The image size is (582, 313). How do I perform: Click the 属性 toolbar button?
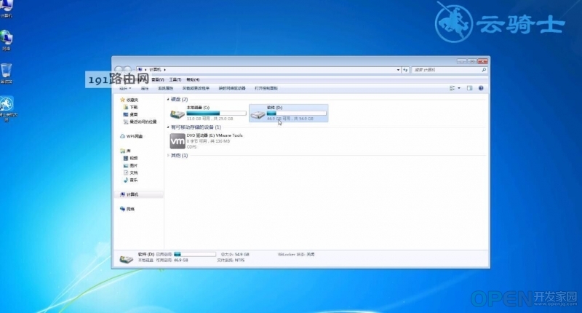pyautogui.click(x=145, y=88)
